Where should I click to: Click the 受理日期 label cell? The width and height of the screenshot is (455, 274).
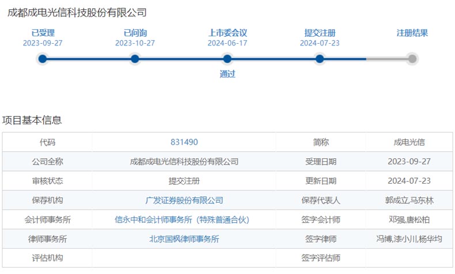pyautogui.click(x=321, y=162)
